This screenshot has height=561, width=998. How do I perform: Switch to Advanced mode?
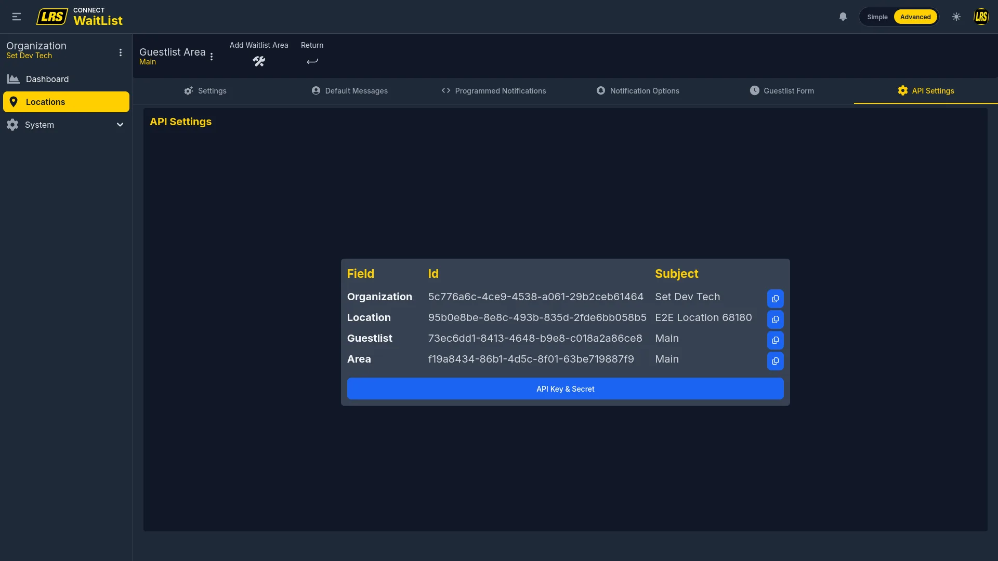pos(915,17)
